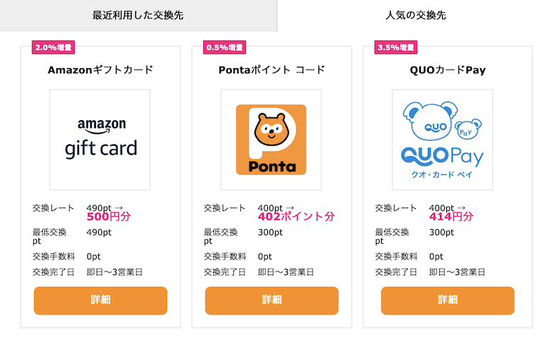Click the 402ポイント分 exchange rate text
Screen dimensions: 548x342
296,216
